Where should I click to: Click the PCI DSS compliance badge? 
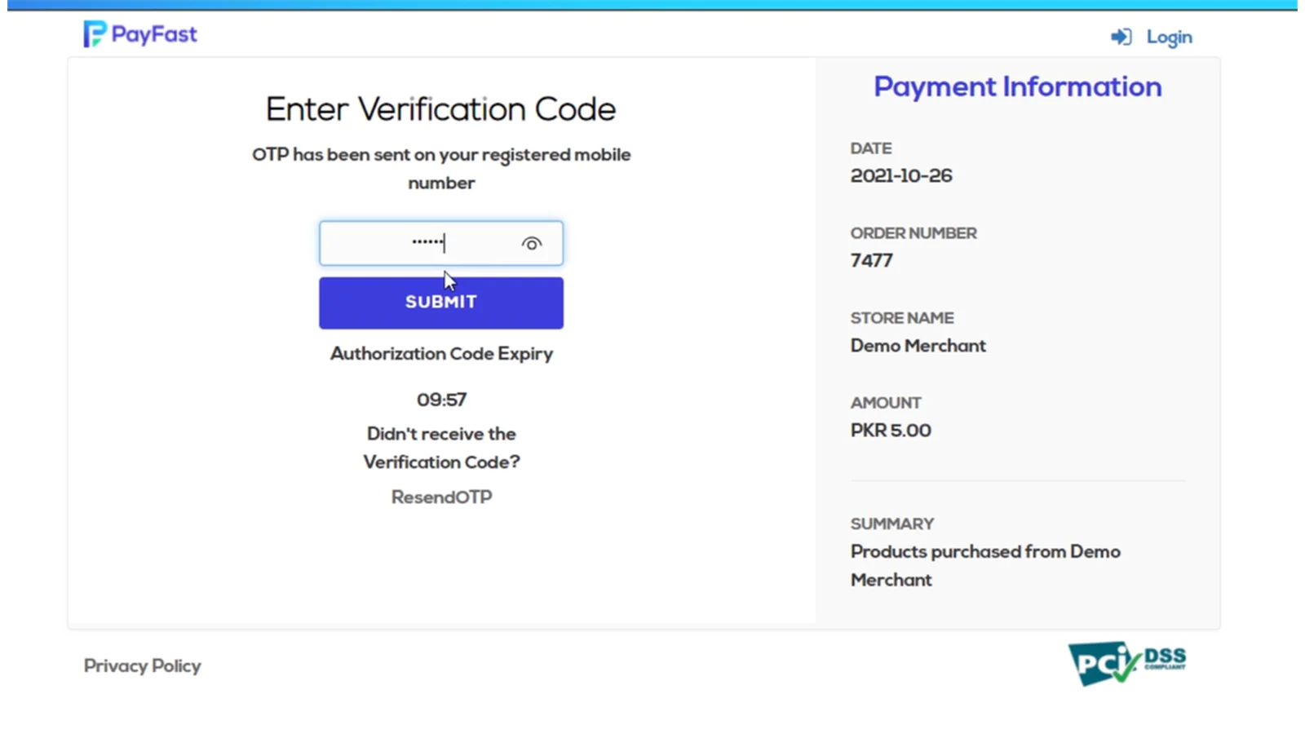tap(1126, 663)
